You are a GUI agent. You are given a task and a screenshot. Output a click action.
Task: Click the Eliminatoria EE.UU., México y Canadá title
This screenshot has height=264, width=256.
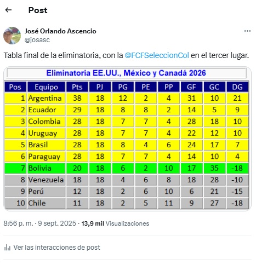click(126, 73)
